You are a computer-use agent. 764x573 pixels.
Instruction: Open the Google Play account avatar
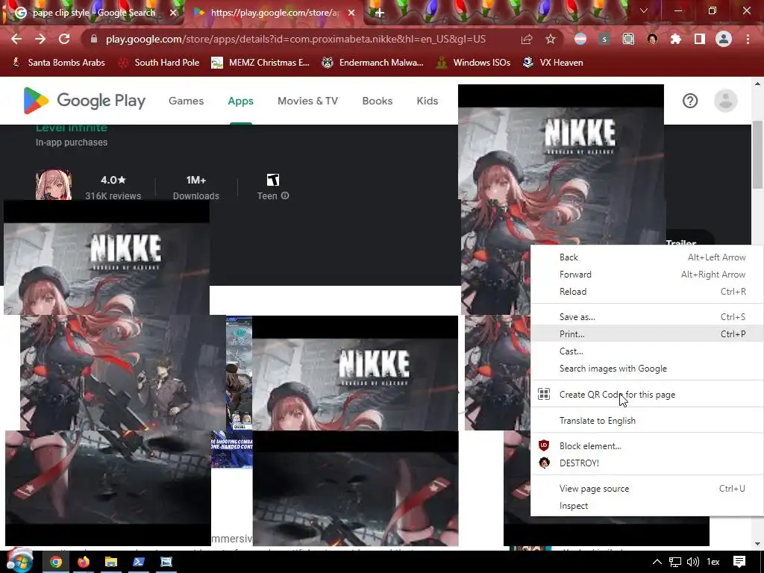coord(725,101)
